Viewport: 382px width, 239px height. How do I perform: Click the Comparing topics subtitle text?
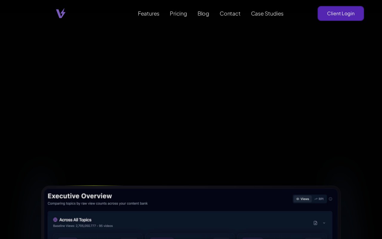click(98, 203)
